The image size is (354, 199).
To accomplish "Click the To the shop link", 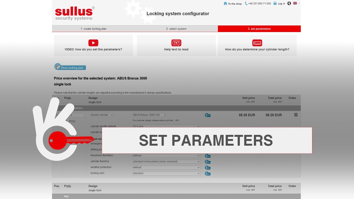I will point(235,4).
